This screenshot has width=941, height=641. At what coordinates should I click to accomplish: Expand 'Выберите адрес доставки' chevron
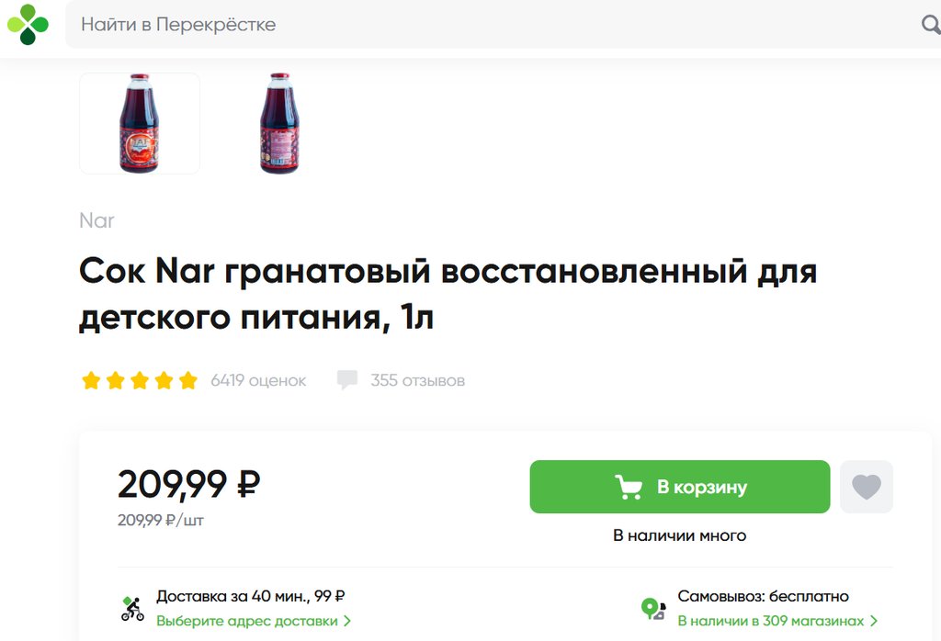(x=347, y=621)
